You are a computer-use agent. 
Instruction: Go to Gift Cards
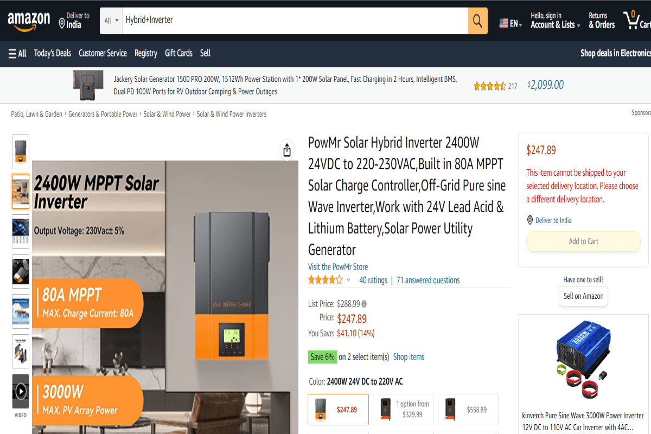pyautogui.click(x=178, y=53)
